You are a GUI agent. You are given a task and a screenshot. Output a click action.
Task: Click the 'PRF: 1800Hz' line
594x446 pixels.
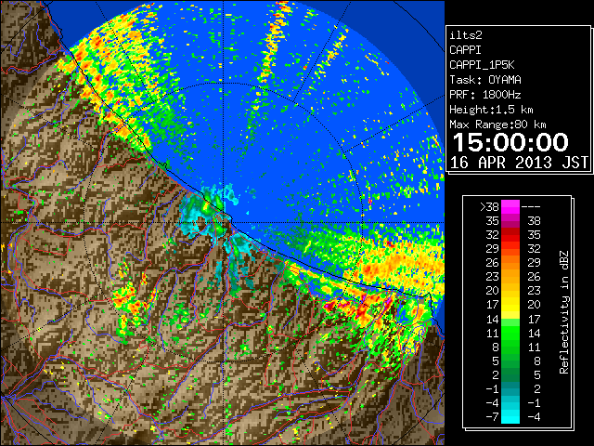pyautogui.click(x=485, y=95)
